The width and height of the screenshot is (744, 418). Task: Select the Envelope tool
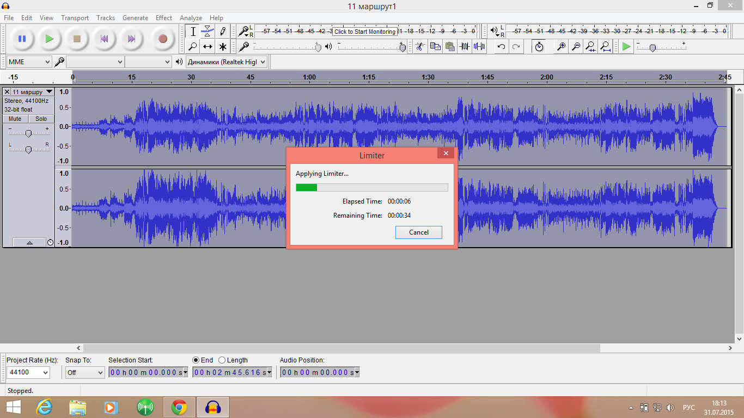[208, 32]
